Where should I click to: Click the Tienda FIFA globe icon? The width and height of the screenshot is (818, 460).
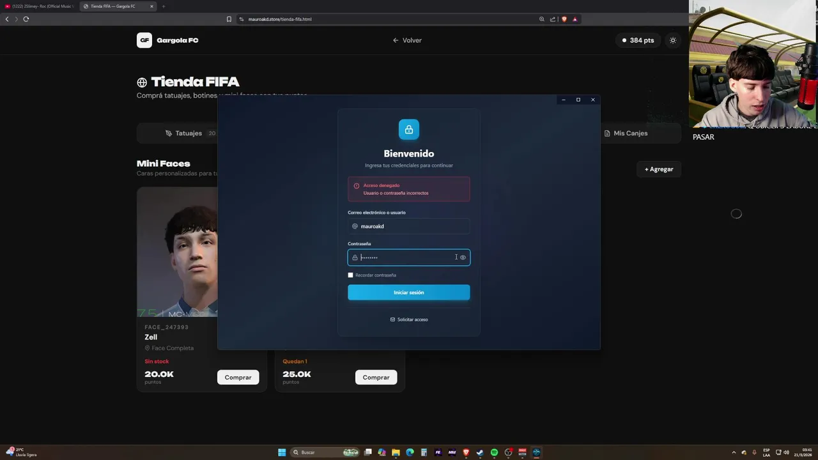pos(142,82)
